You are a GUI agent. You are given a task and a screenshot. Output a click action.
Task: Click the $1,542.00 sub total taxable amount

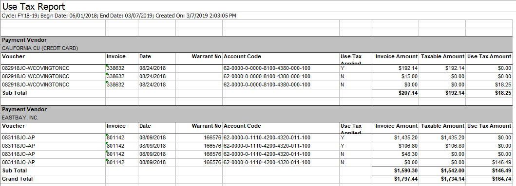(x=442, y=171)
